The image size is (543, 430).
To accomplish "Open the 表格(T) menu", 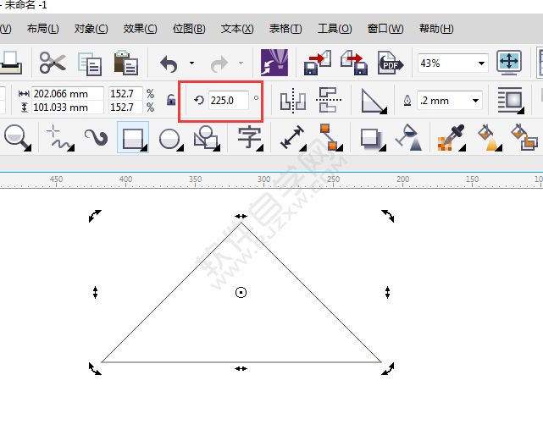I will 285,29.
